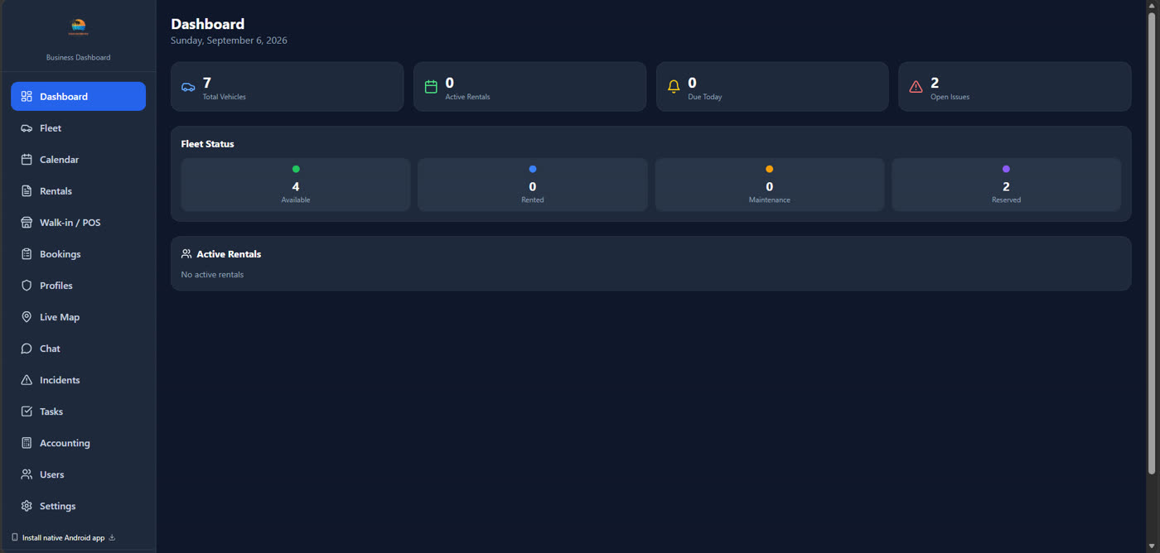
Task: Click the Incidents warning triangle icon in sidebar
Action: click(x=27, y=380)
